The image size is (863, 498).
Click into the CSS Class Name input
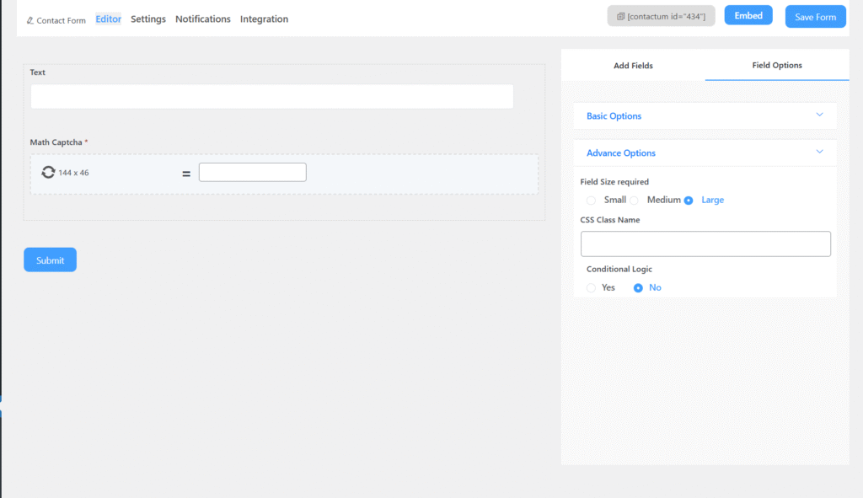click(705, 244)
